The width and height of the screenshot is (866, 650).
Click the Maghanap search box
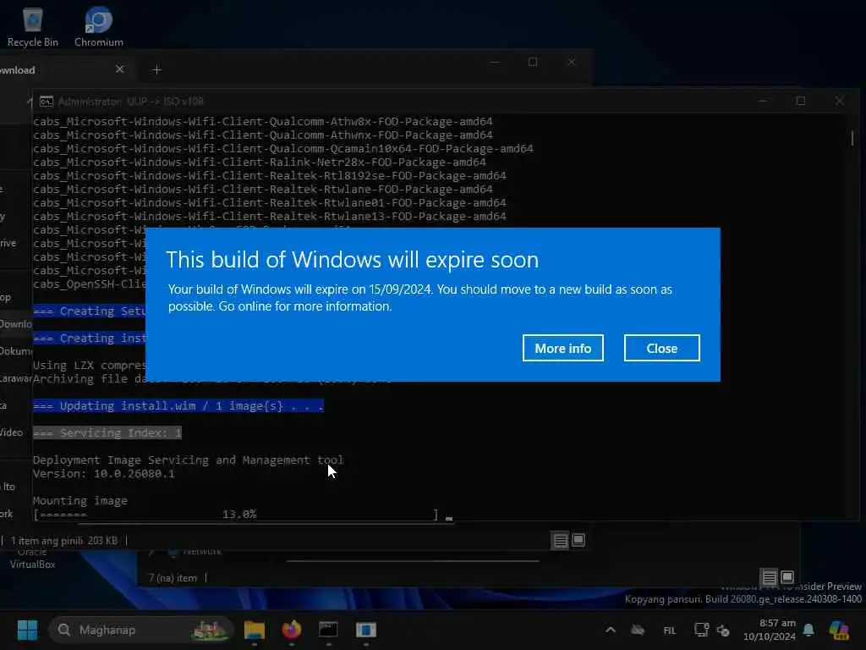[141, 630]
